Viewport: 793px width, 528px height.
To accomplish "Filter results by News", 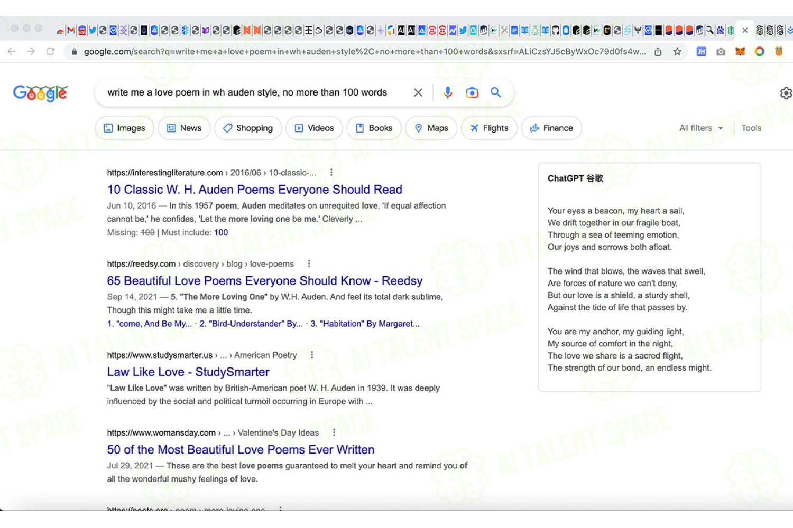I will pyautogui.click(x=184, y=128).
